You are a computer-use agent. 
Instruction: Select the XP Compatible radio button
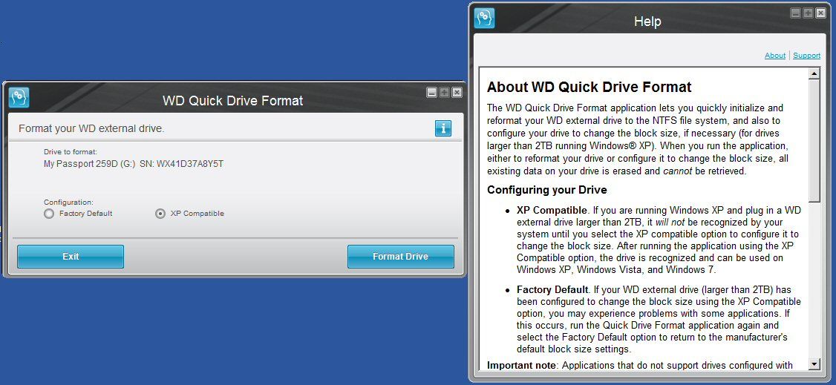(x=160, y=214)
